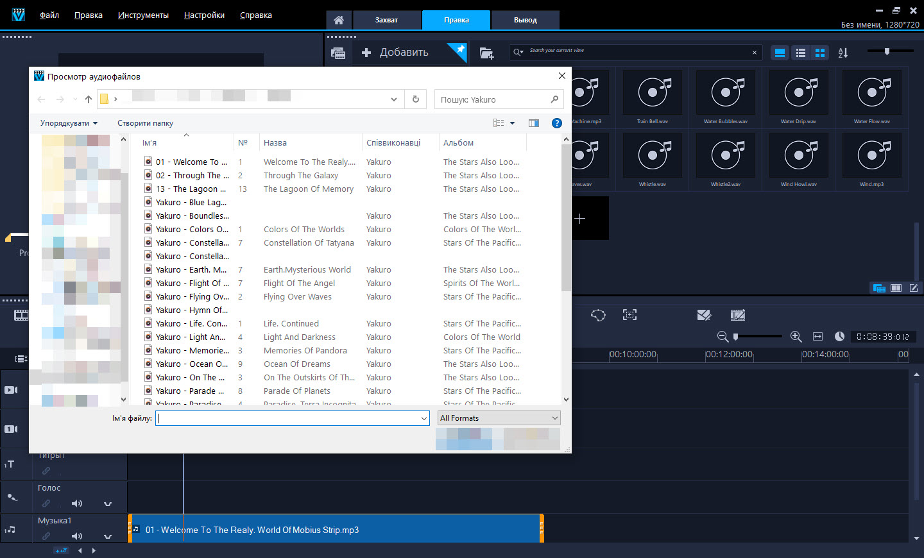
Task: Switch to the Вывод tab
Action: [x=525, y=20]
